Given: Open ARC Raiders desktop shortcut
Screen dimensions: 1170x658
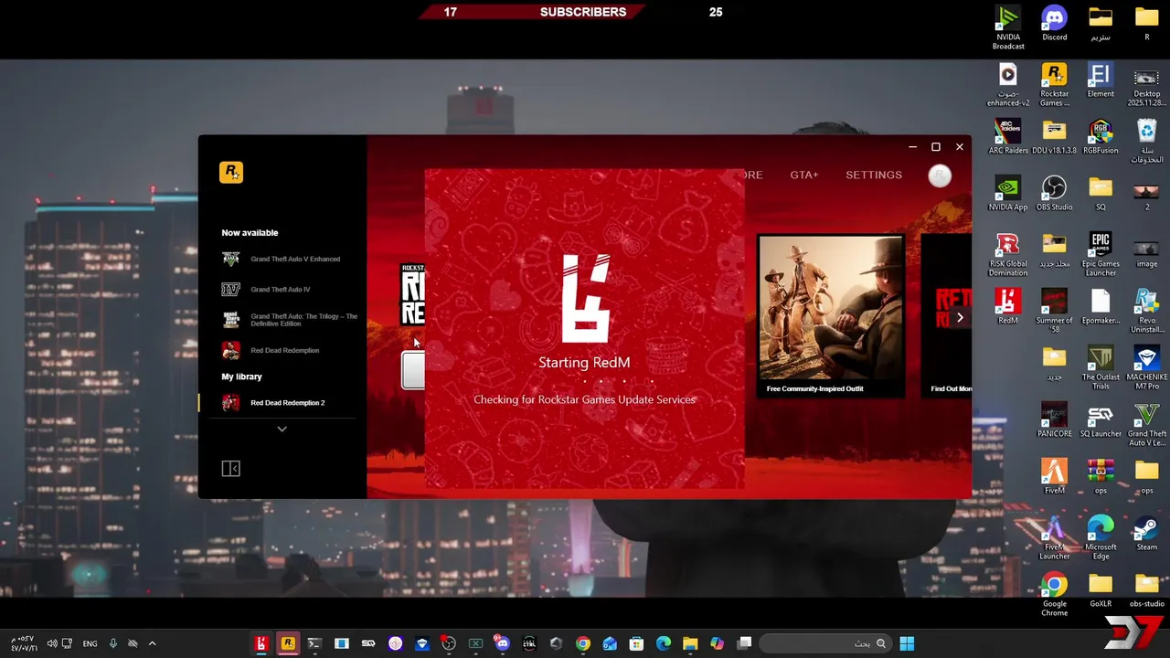Looking at the screenshot, I should point(1008,136).
